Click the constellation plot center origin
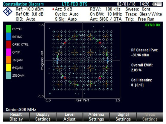 point(83,61)
